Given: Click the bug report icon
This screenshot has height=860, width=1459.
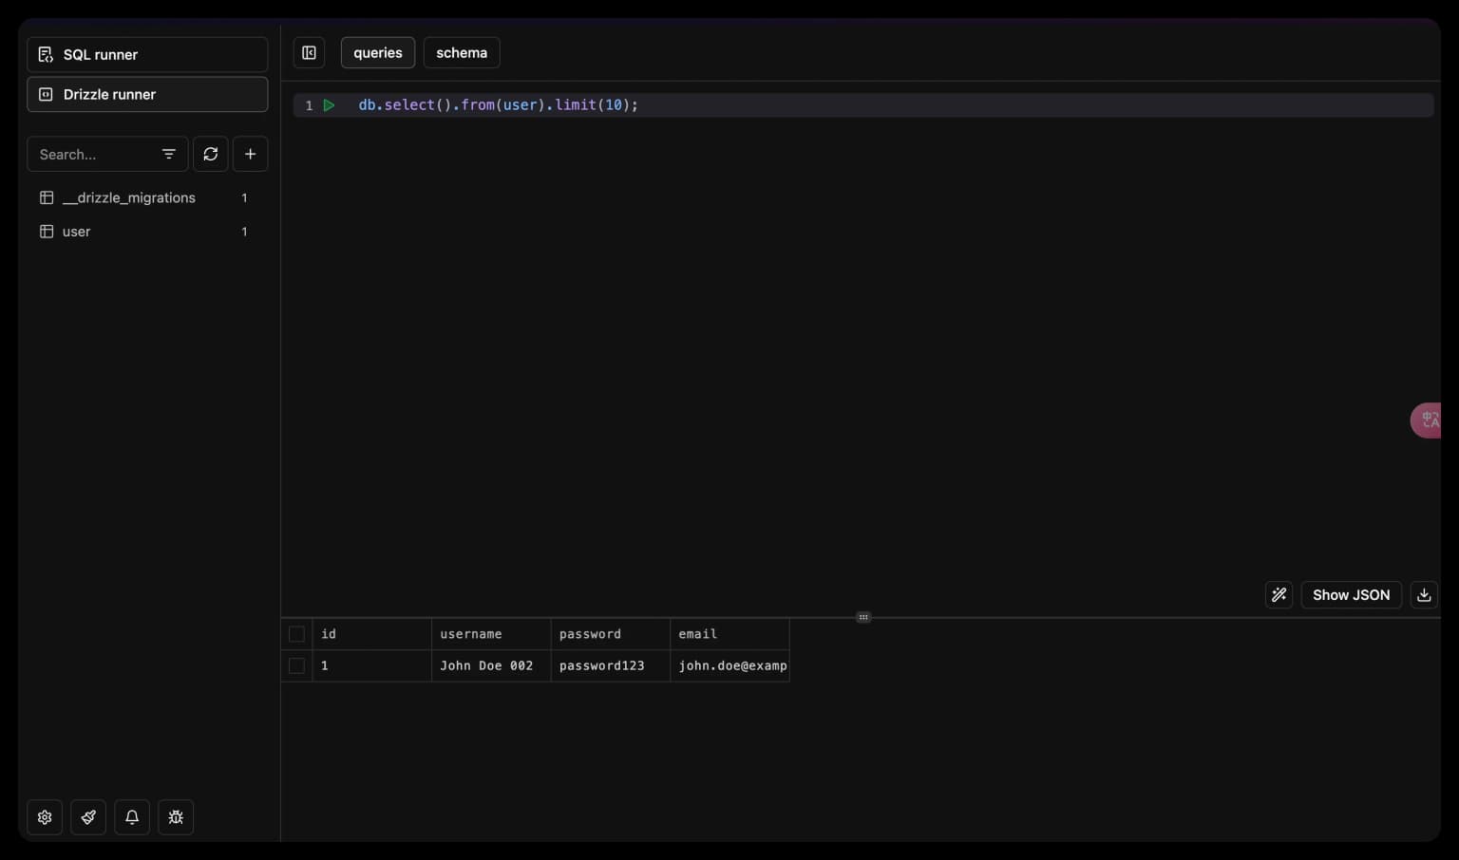Looking at the screenshot, I should (176, 817).
